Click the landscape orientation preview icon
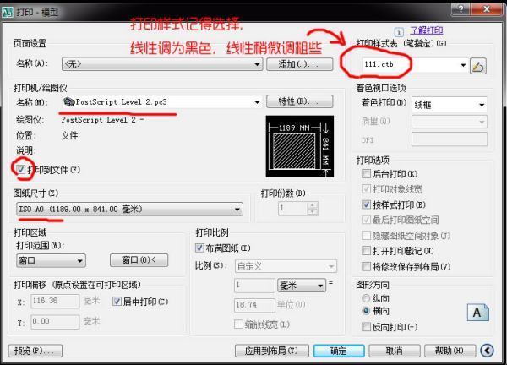507x365 pixels. click(x=477, y=312)
